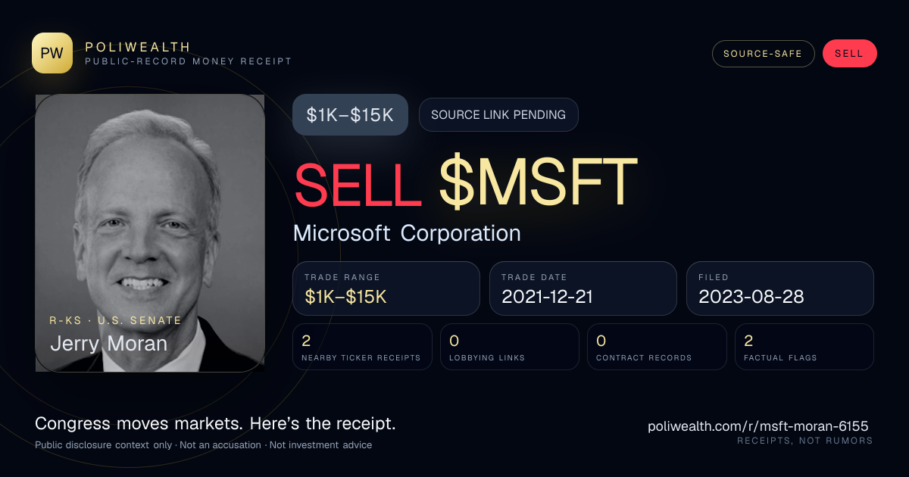This screenshot has width=909, height=477.
Task: Select the SOURCE LINK PENDING tag
Action: point(498,115)
